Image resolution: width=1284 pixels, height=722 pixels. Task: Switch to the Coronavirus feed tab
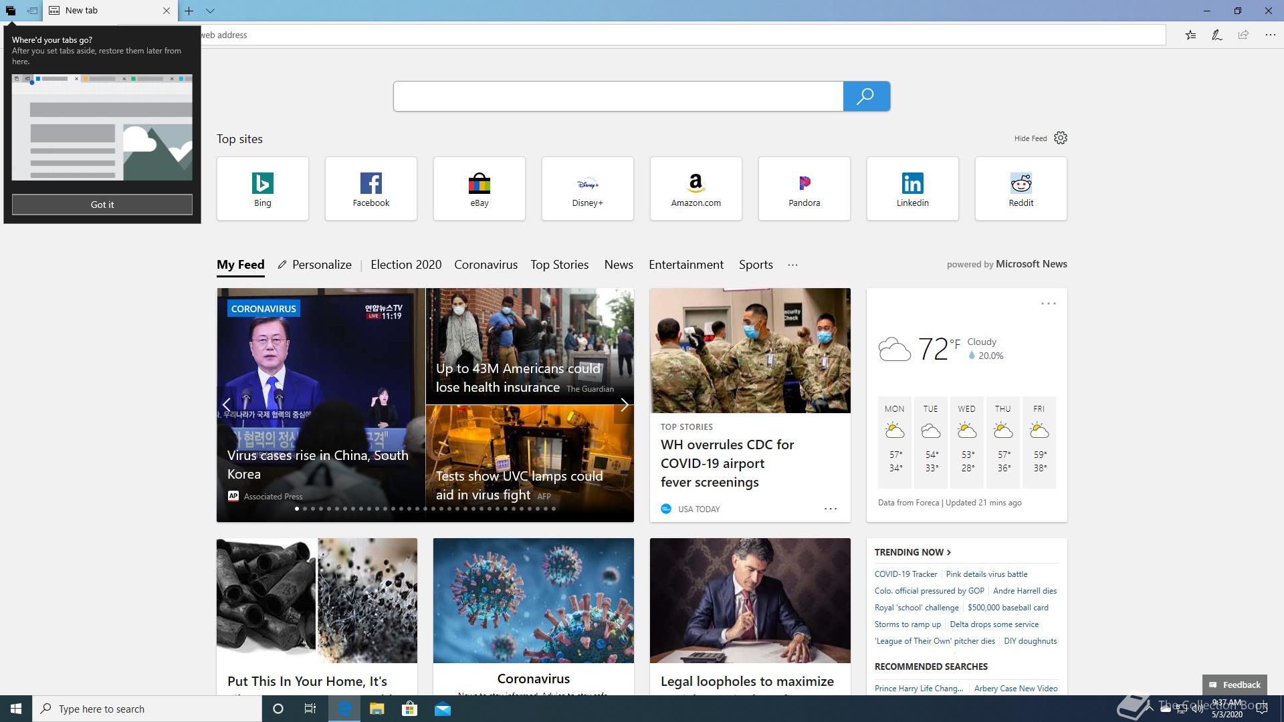486,265
